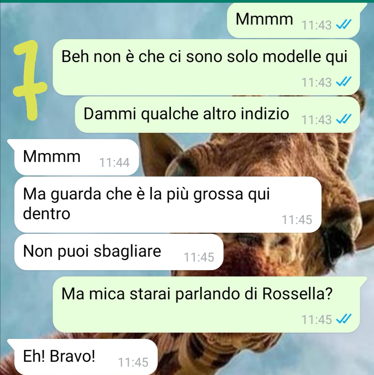Select message Ma mica starai parlando di Rossella?

pos(206,305)
